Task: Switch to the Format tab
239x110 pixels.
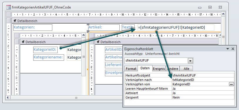Action: click(x=131, y=69)
